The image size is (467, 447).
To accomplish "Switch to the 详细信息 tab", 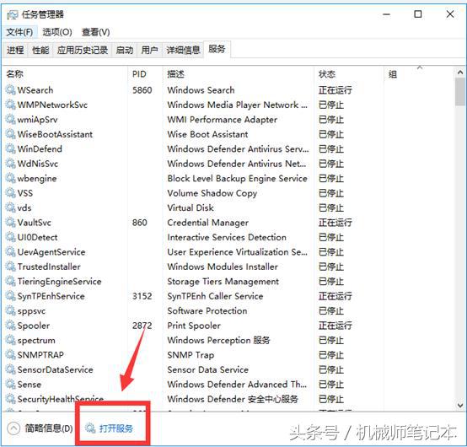I will (x=183, y=50).
